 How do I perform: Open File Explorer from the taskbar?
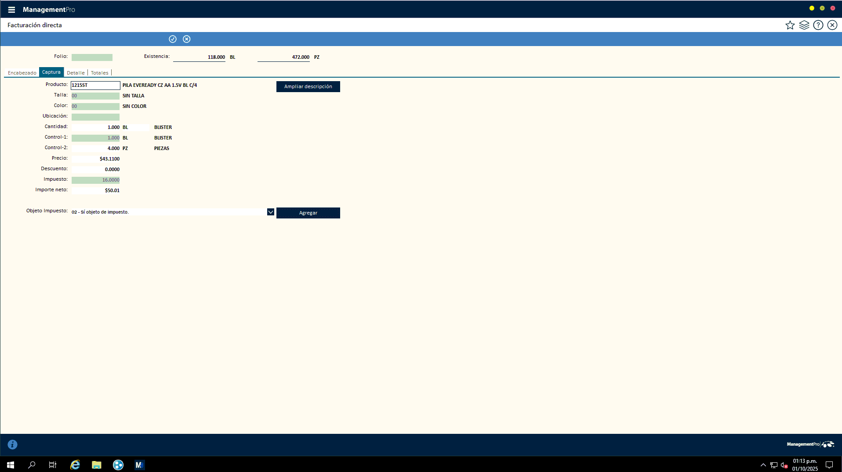coord(96,465)
